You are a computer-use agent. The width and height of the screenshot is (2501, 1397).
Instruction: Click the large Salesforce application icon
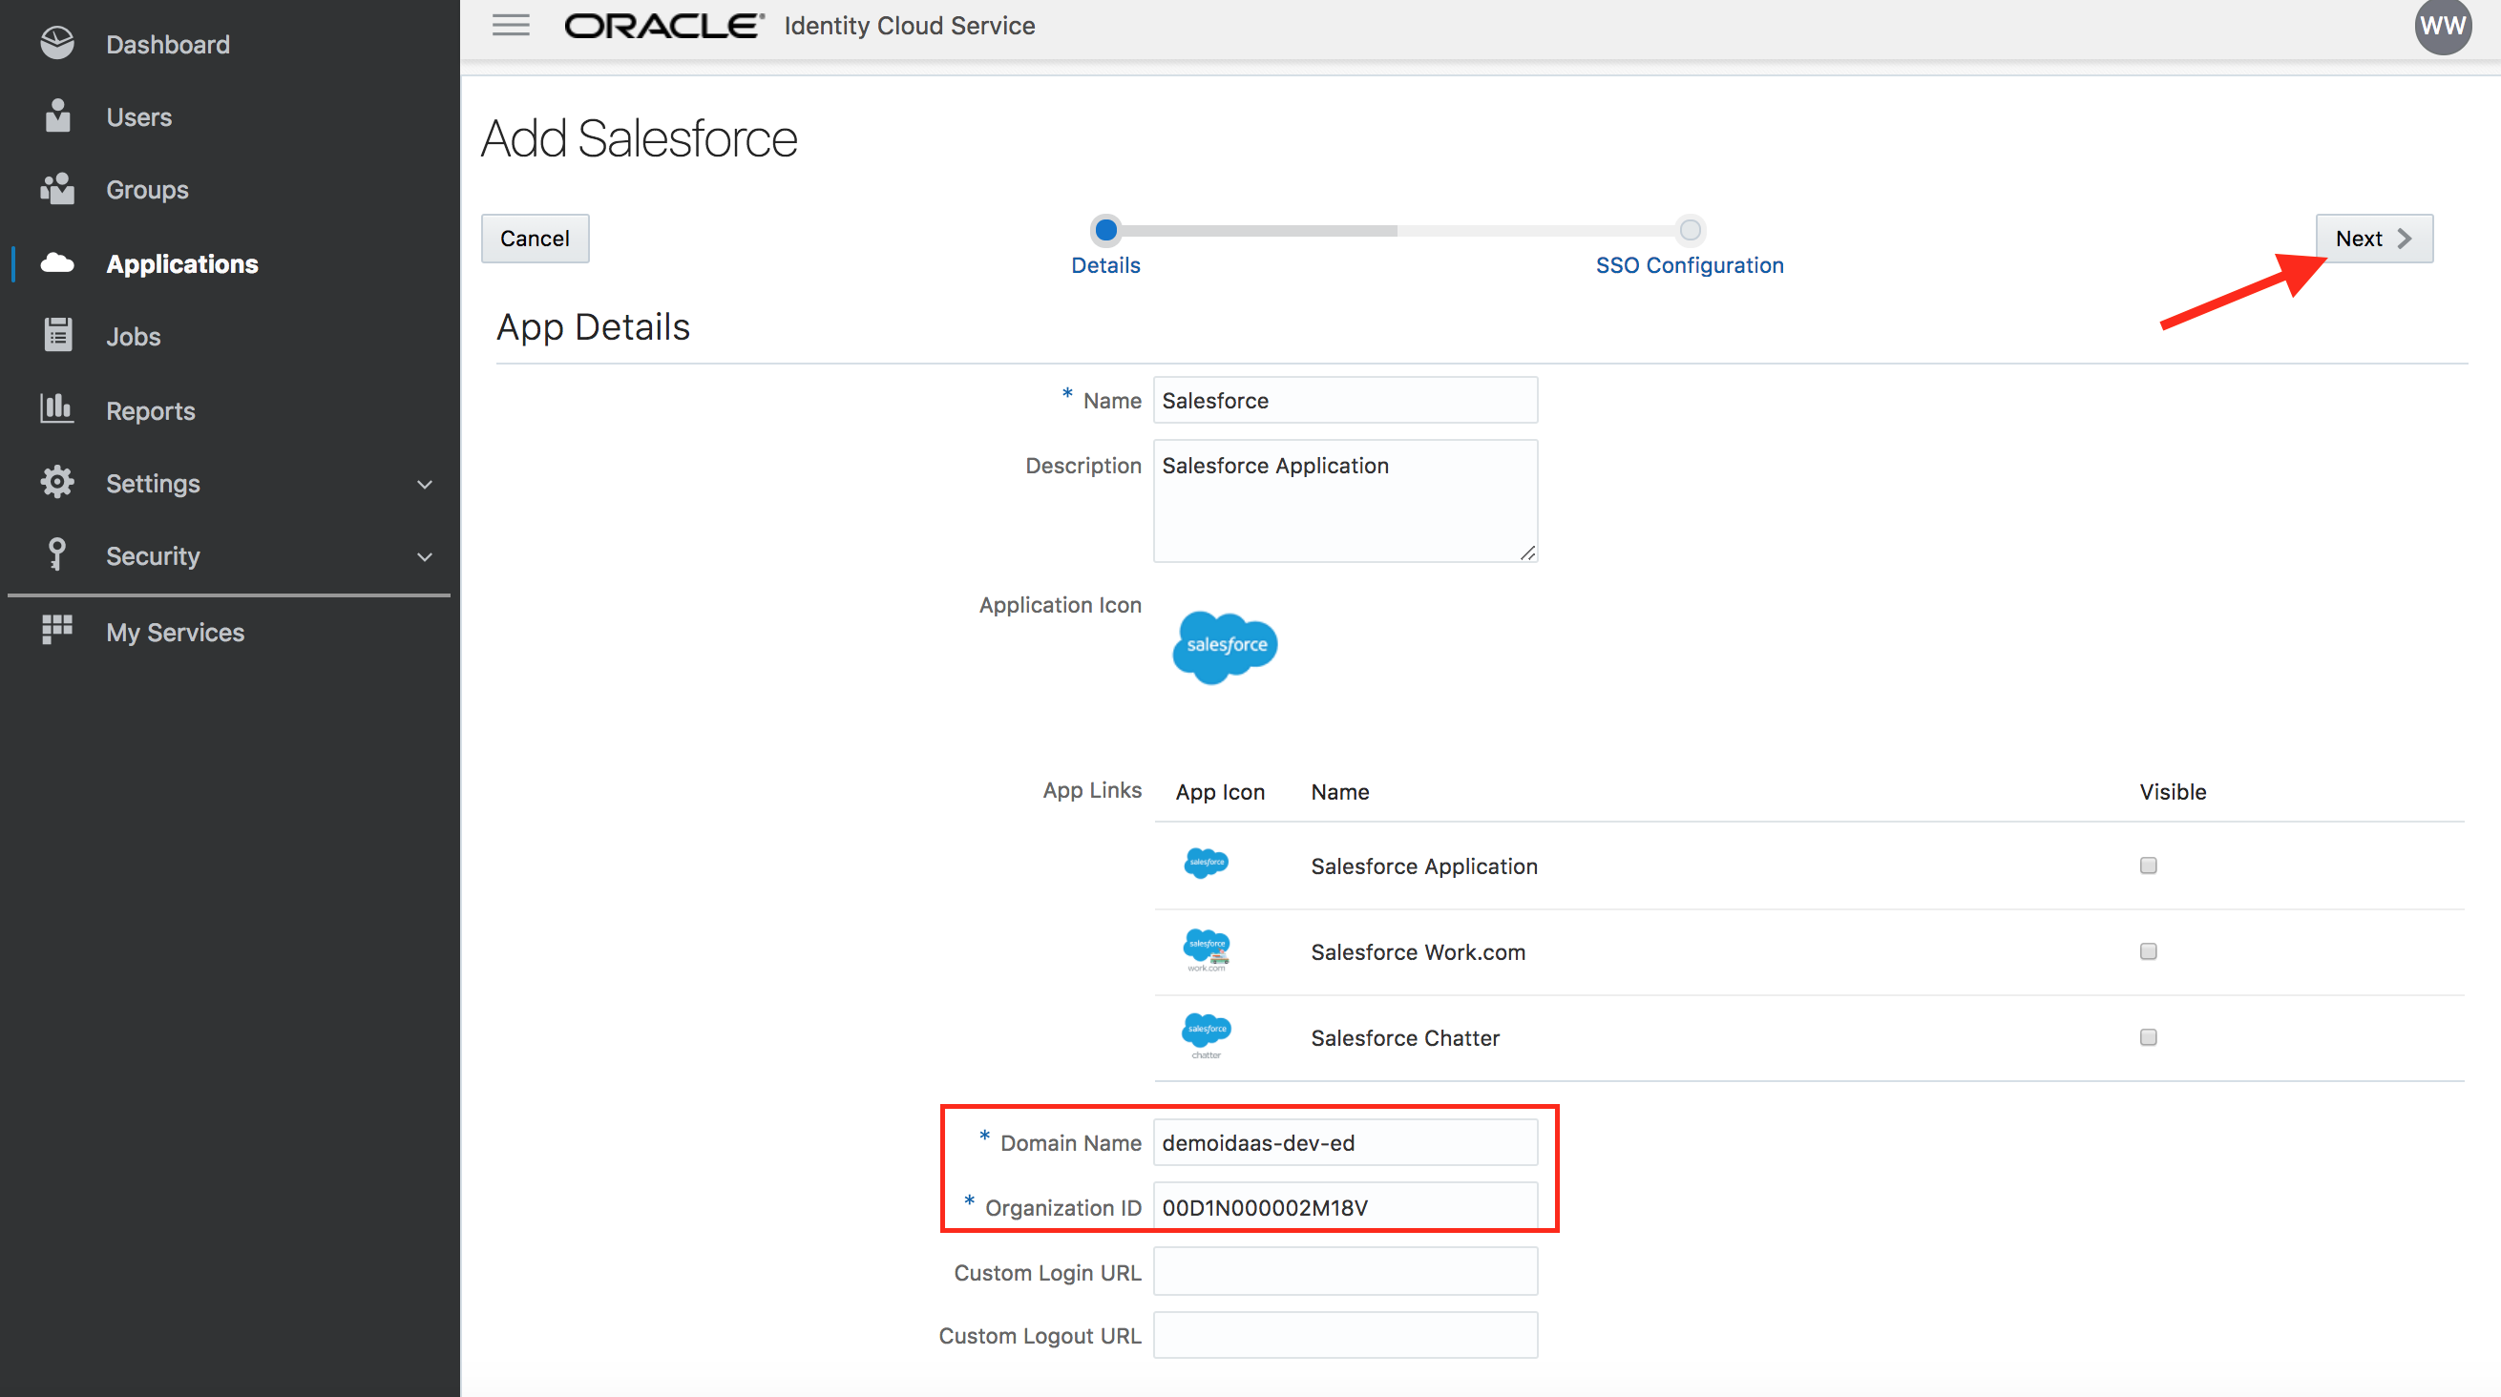click(x=1225, y=647)
